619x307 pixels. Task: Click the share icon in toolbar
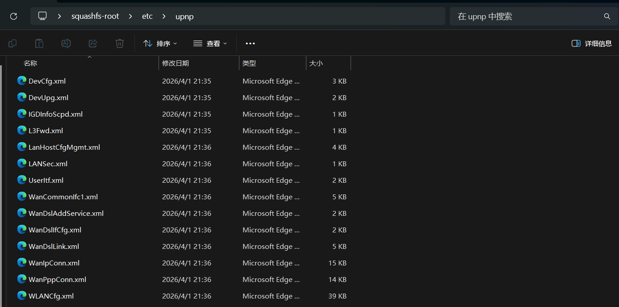point(93,43)
